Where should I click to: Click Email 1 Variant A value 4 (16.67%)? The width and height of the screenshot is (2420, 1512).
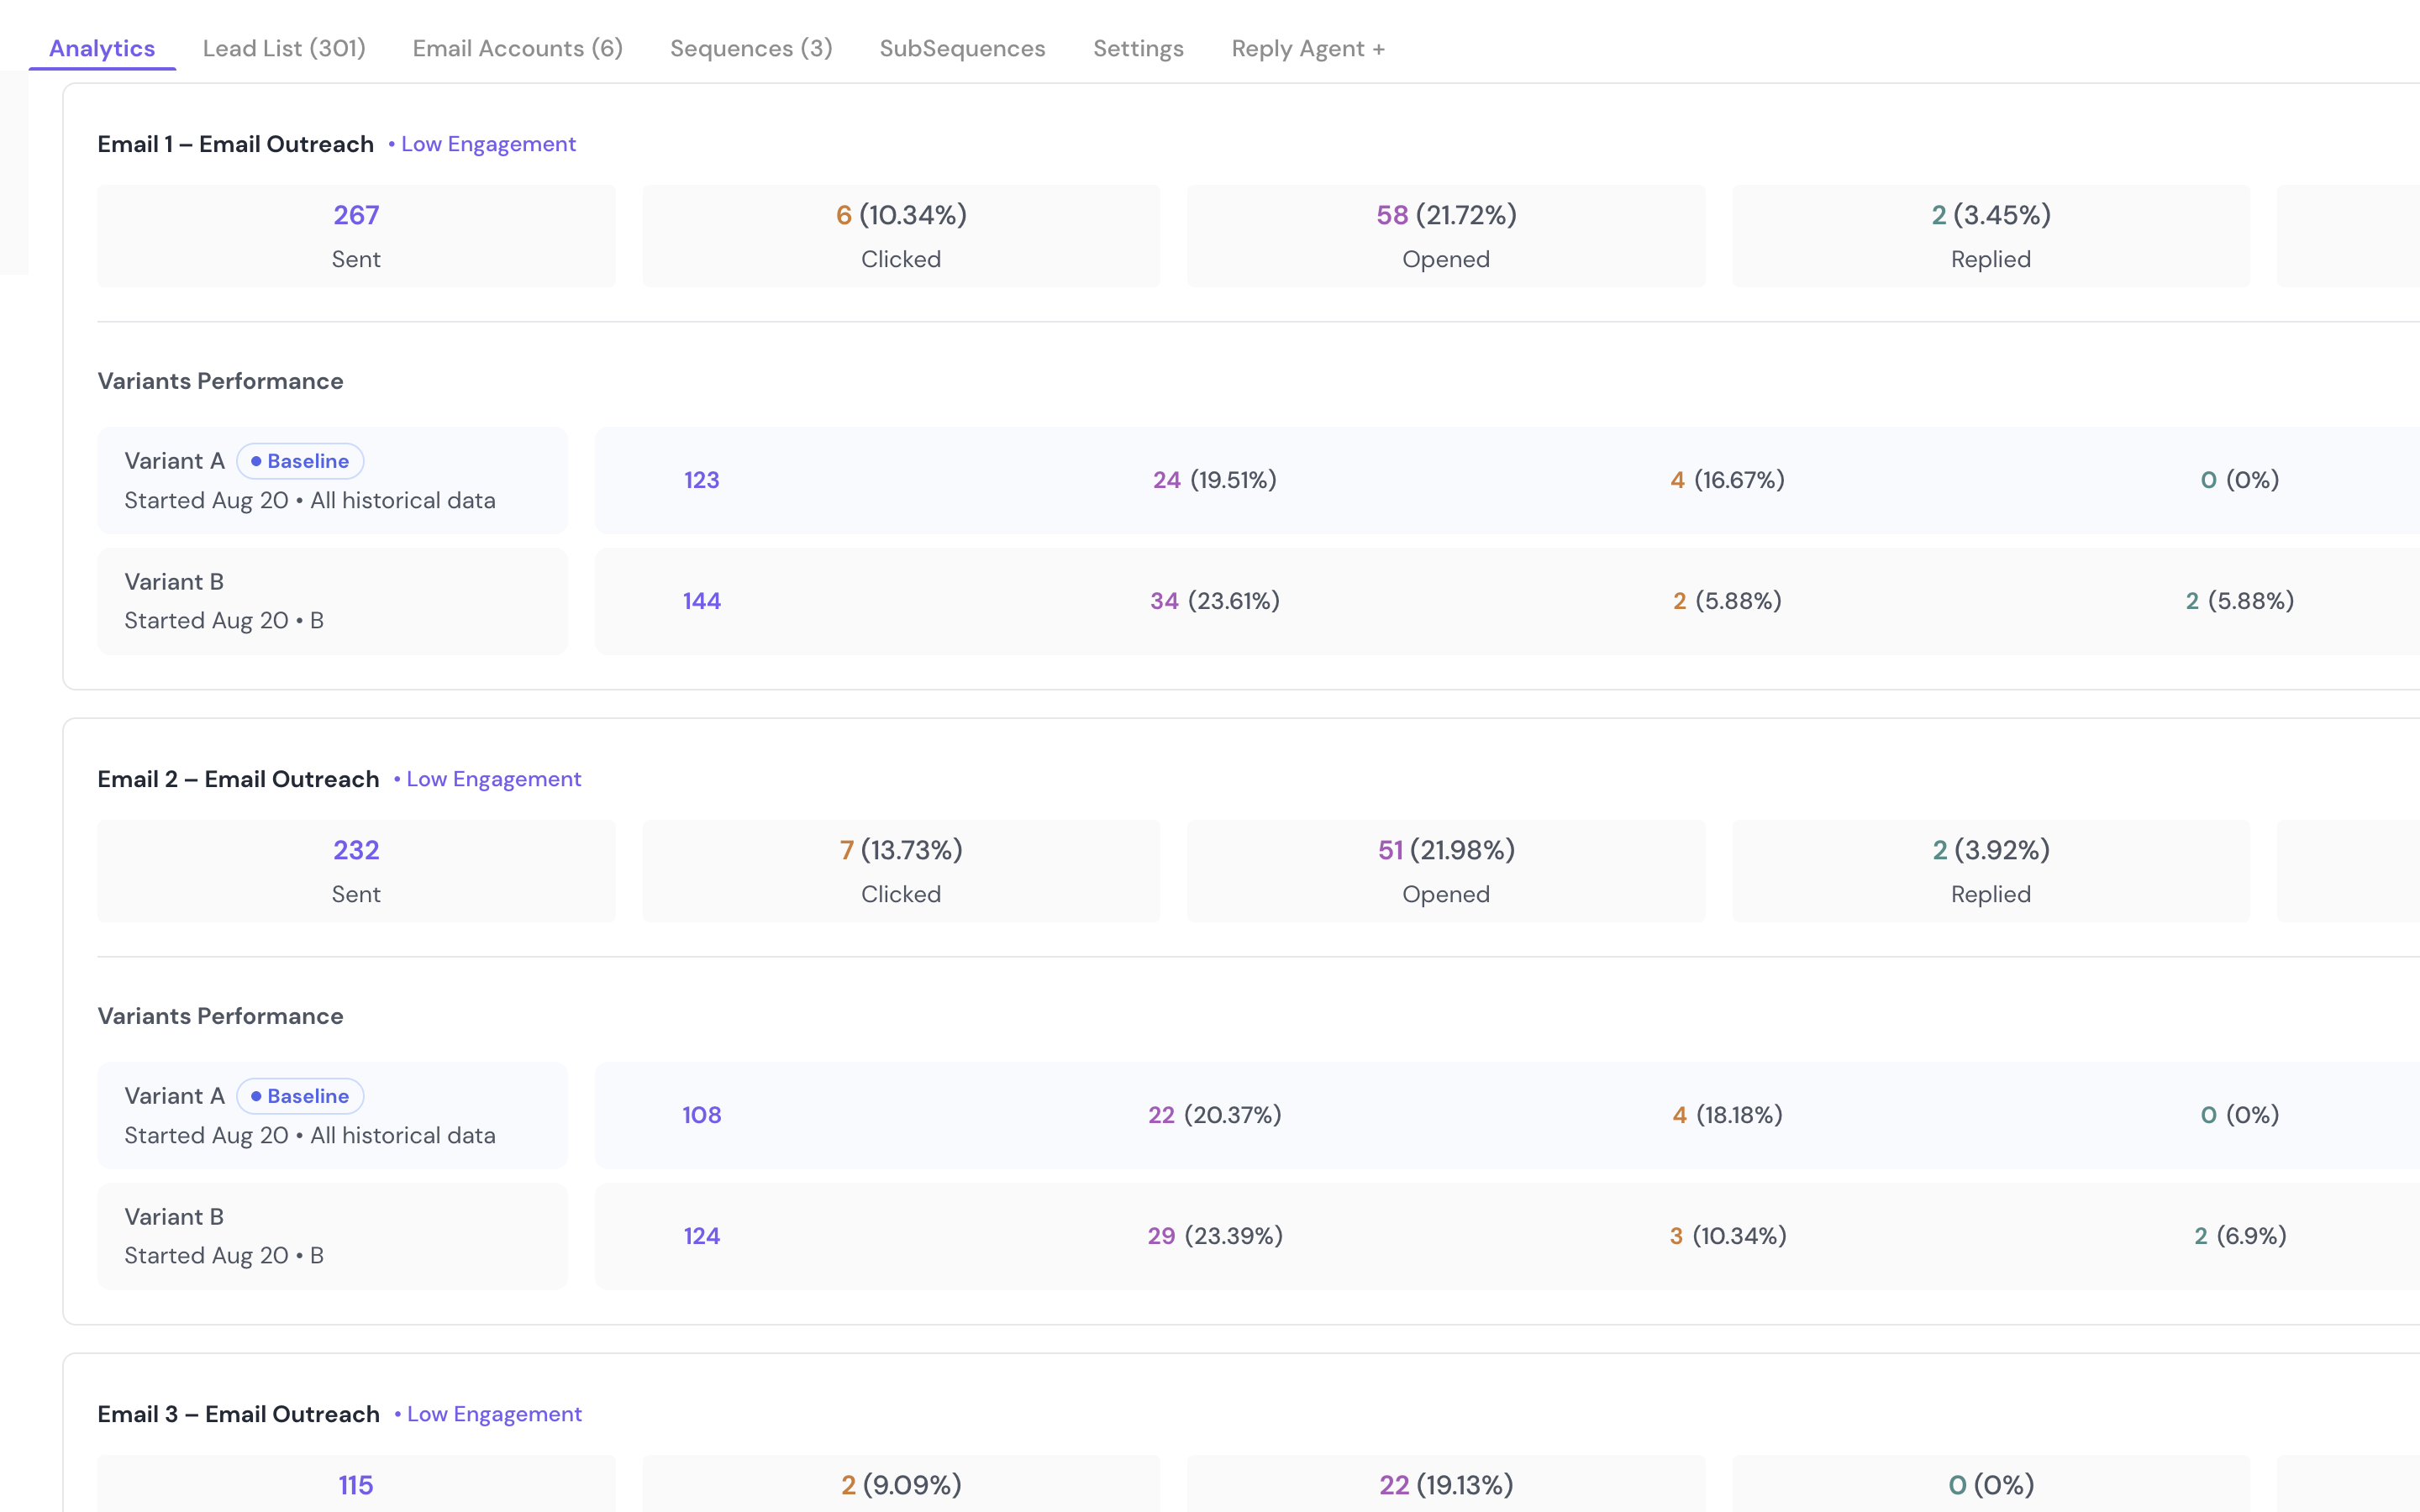point(1728,480)
